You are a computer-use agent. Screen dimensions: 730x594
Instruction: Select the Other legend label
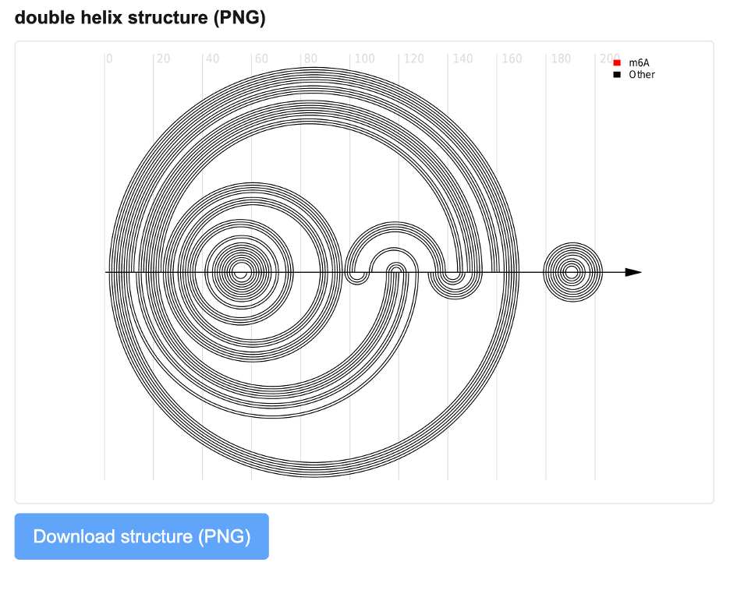click(x=642, y=75)
